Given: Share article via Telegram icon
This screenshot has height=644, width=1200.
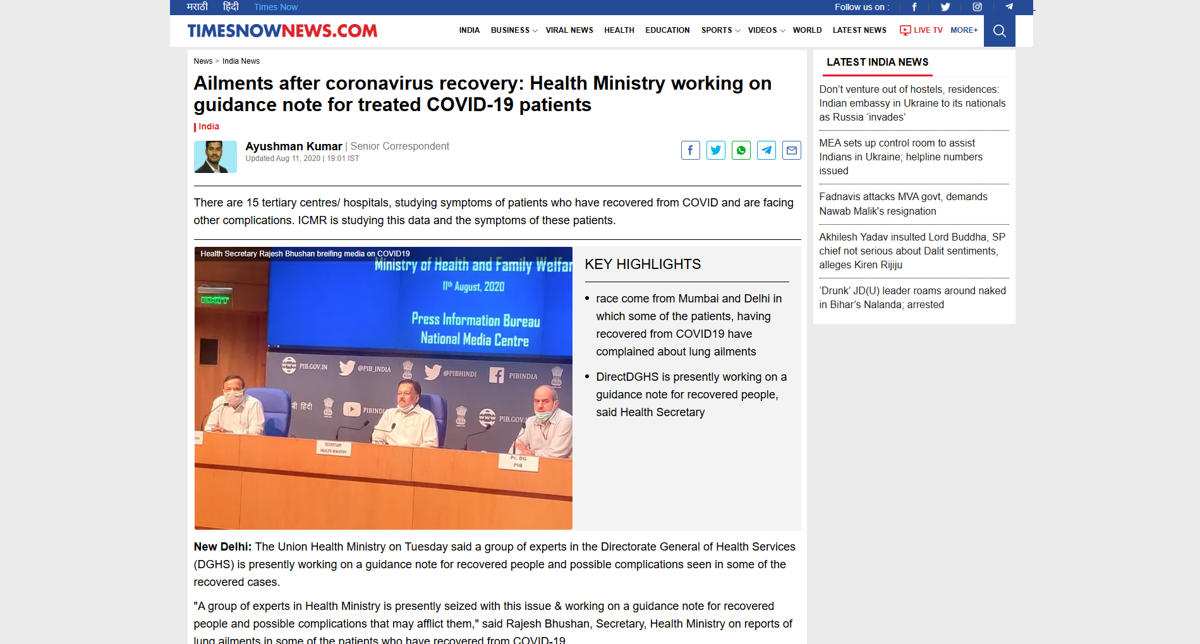Looking at the screenshot, I should point(766,150).
